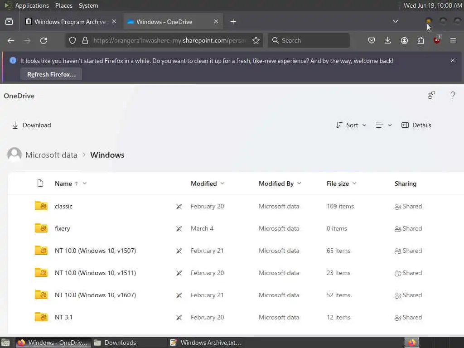Viewport: 464px width, 348px height.
Task: Click pin icon in classic row
Action: tap(179, 206)
